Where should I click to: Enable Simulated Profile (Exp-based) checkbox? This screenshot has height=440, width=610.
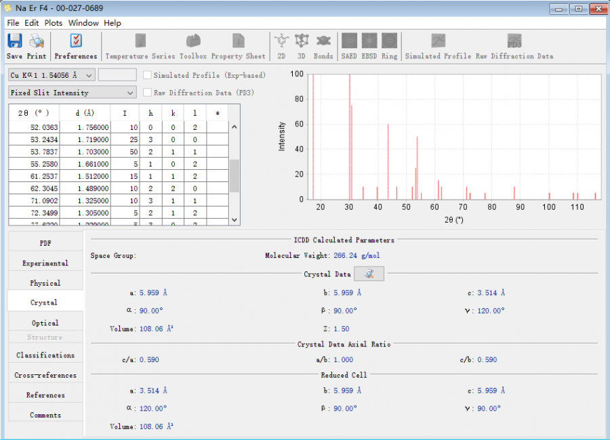tap(148, 75)
